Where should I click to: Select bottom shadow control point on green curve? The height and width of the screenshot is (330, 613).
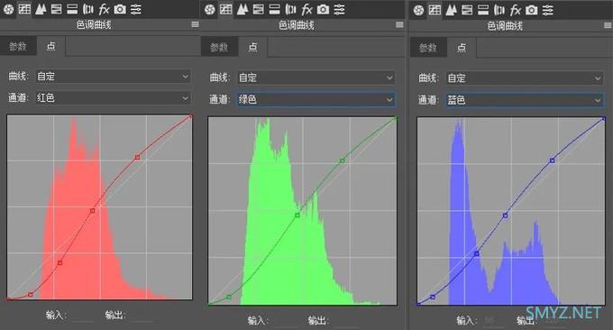[229, 298]
